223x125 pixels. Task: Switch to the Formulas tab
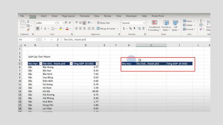point(85,16)
